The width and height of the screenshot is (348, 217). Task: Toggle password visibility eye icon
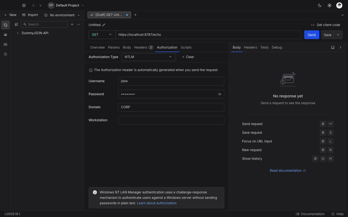tap(220, 94)
